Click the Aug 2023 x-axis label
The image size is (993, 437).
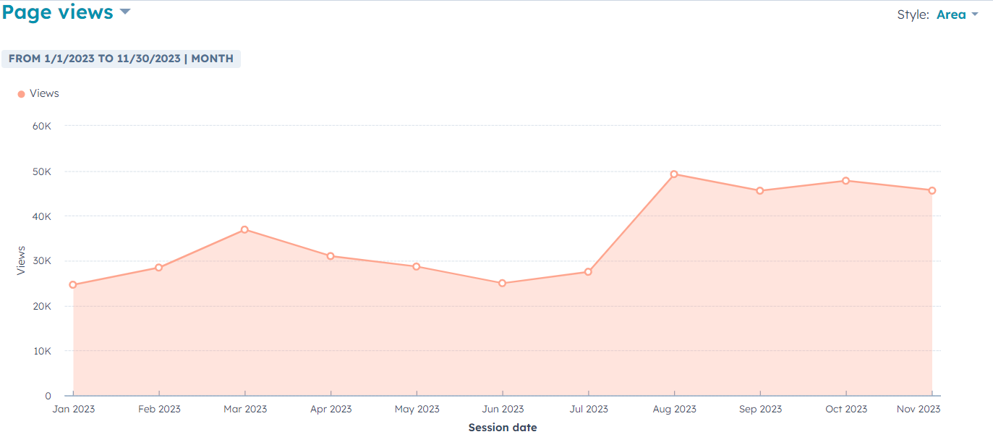pyautogui.click(x=674, y=410)
